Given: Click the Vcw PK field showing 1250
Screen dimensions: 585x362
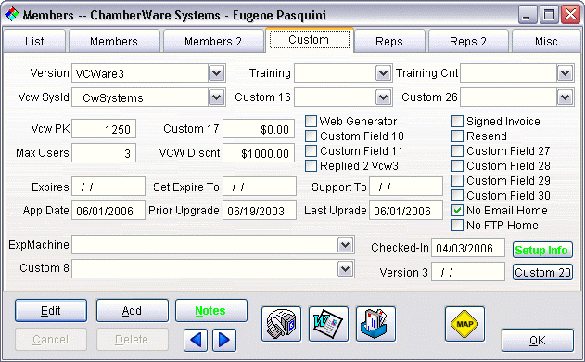Looking at the screenshot, I should point(104,129).
